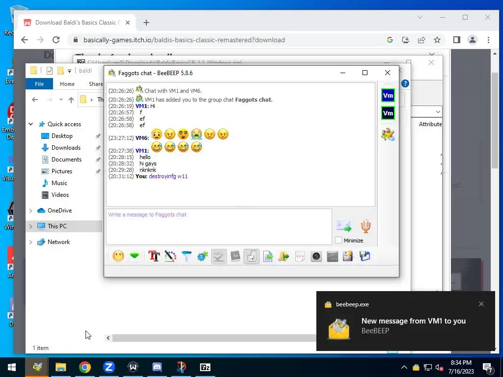
Task: Switch to Home ribbon tab in Explorer
Action: 67,83
